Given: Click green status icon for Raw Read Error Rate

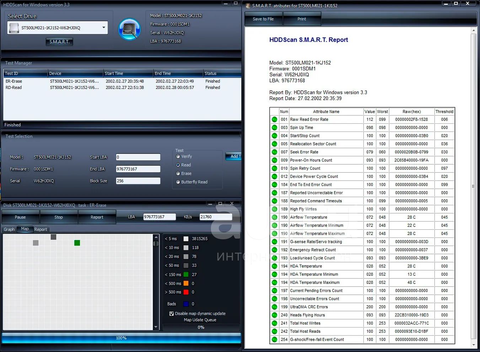Looking at the screenshot, I should pyautogui.click(x=274, y=119).
